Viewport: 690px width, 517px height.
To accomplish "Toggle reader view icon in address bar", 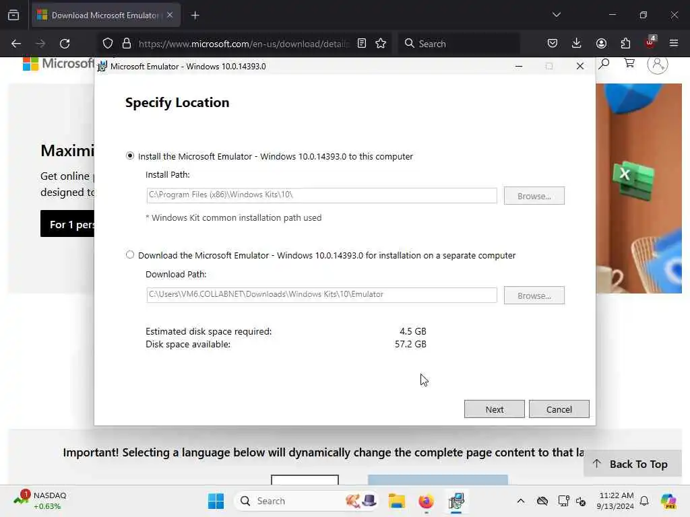I will [362, 43].
